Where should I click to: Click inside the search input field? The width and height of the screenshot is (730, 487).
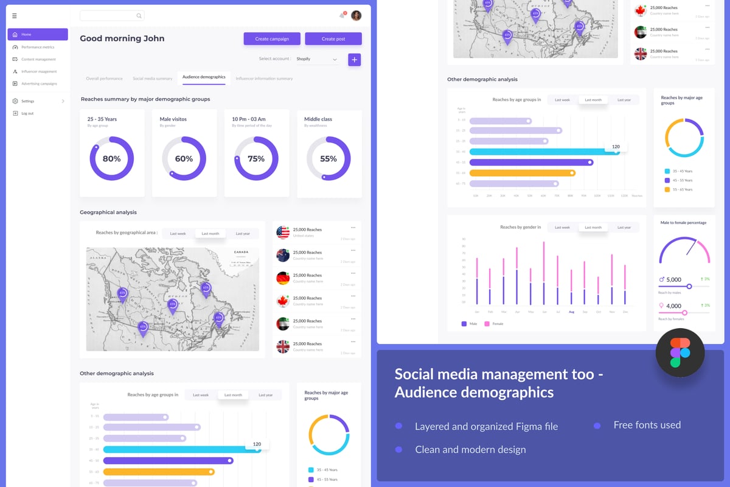pos(113,16)
